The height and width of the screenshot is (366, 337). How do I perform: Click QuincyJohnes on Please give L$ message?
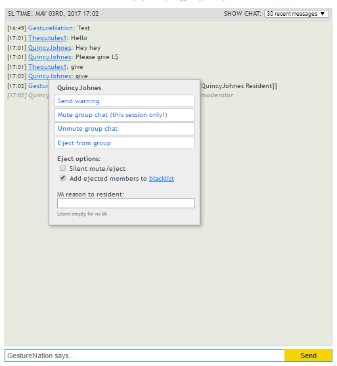tap(50, 57)
